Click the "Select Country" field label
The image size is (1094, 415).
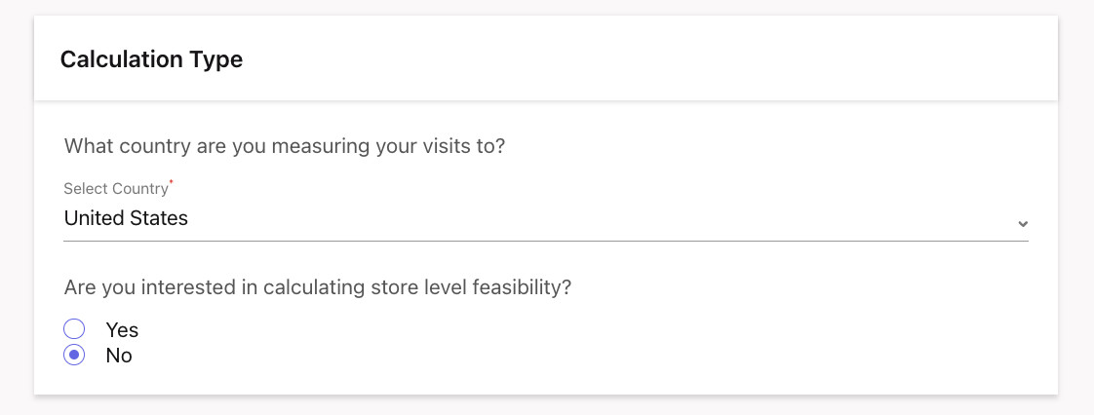tap(115, 189)
